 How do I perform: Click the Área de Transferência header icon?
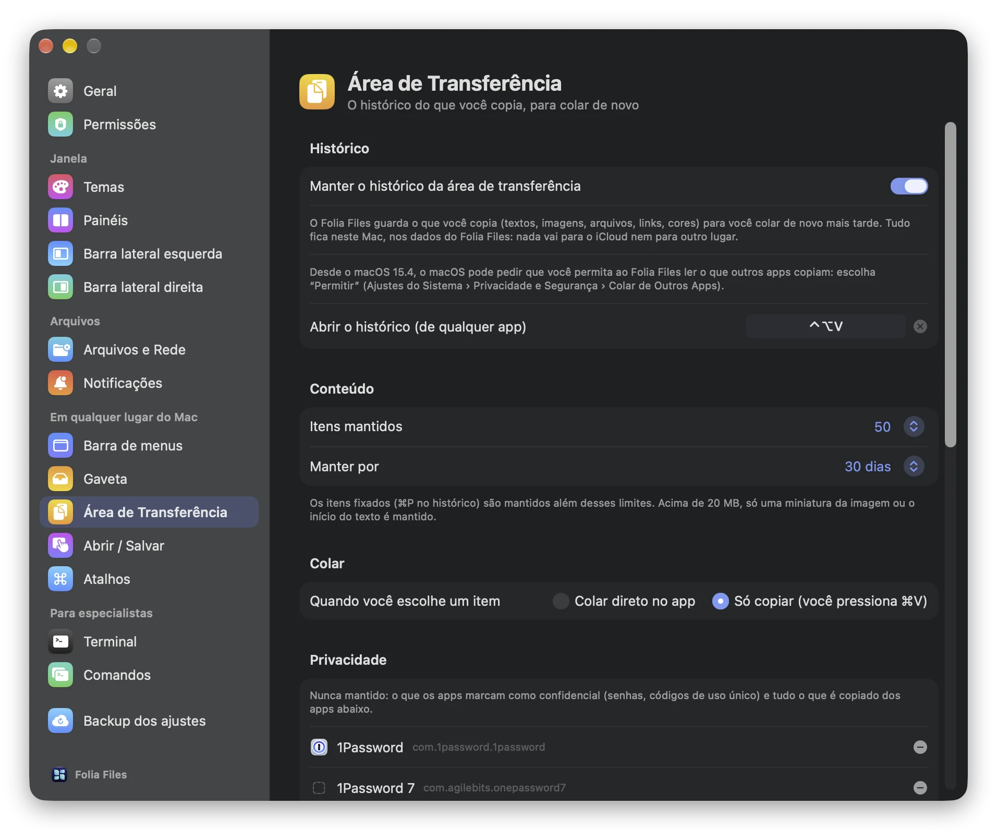point(317,92)
